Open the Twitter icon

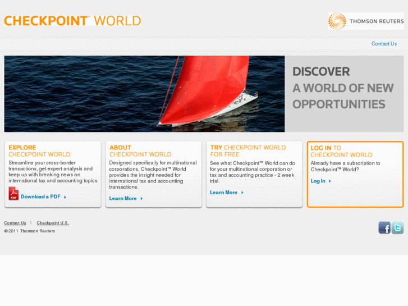click(x=397, y=227)
